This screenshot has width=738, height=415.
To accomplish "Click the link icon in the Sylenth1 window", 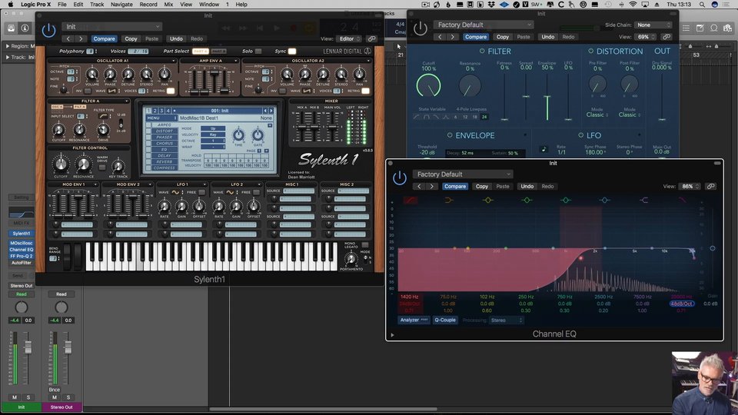I will [372, 38].
